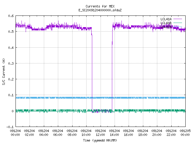Click the purple LCL41A legend line sample
This screenshot has height=143, width=191.
click(178, 19)
